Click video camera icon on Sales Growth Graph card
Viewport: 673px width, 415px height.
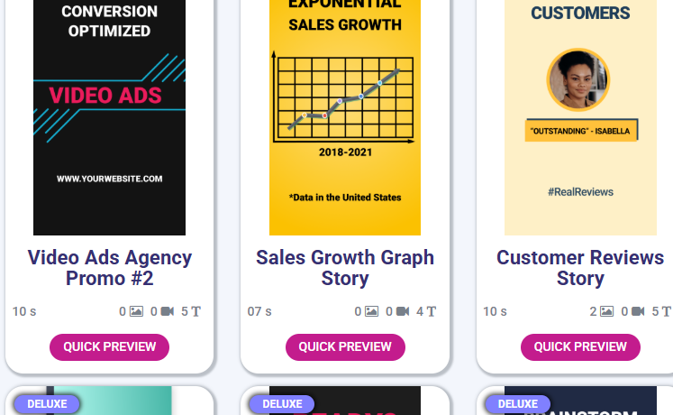tap(402, 311)
